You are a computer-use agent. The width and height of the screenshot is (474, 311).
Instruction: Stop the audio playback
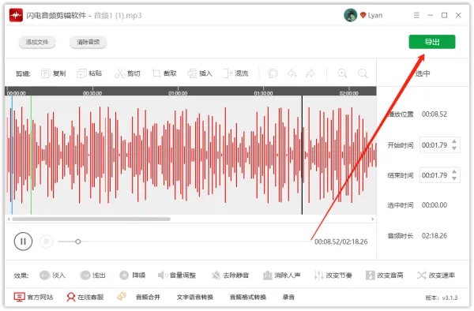[47, 242]
